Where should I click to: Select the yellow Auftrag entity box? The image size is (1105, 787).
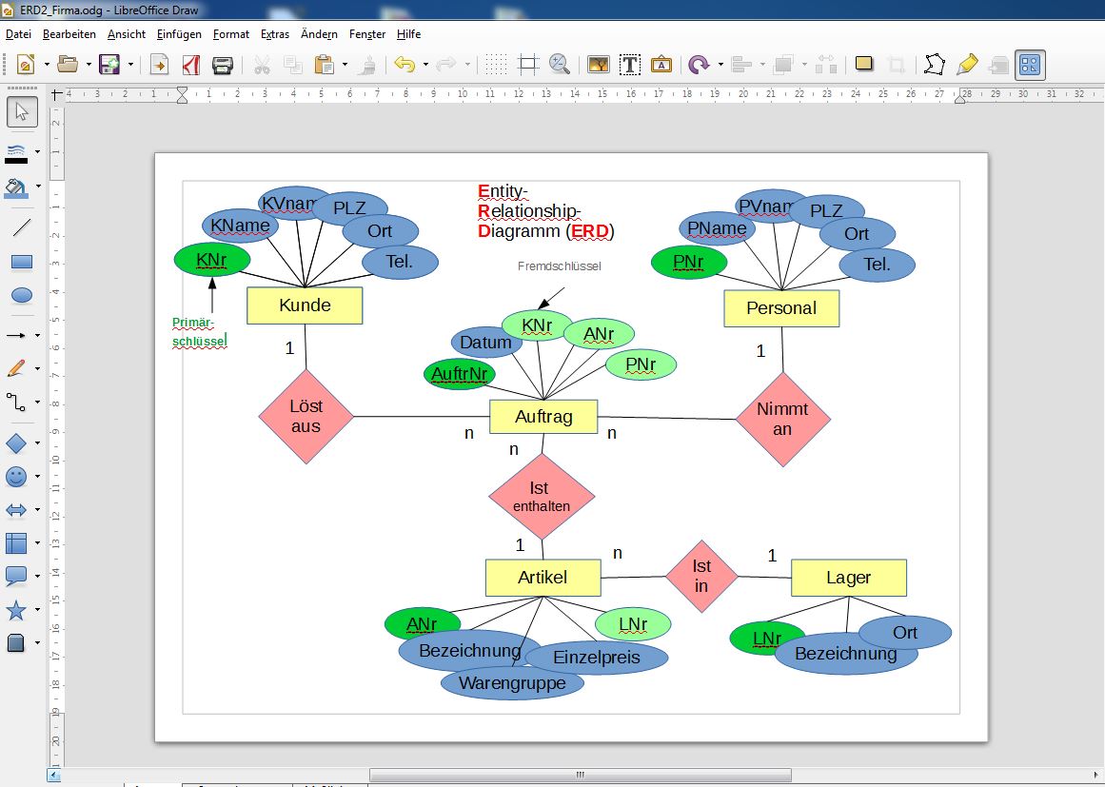coord(543,417)
